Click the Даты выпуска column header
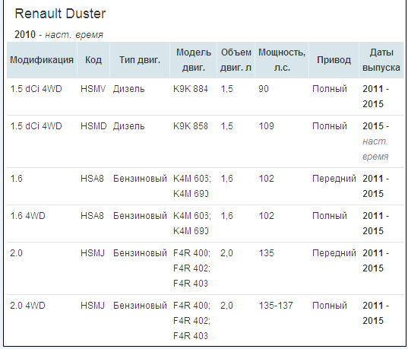The width and height of the screenshot is (408, 349). [381, 60]
